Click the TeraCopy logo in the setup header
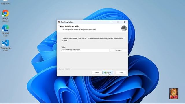 (124, 28)
